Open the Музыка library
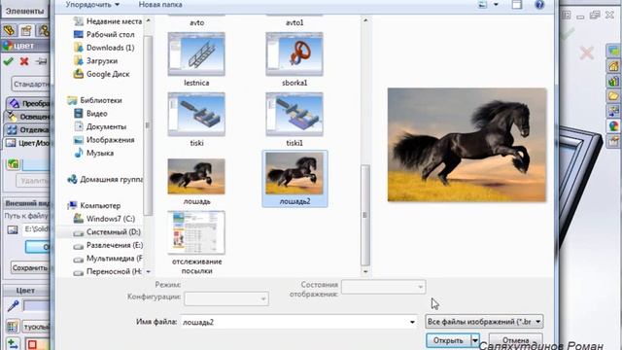 click(x=93, y=153)
